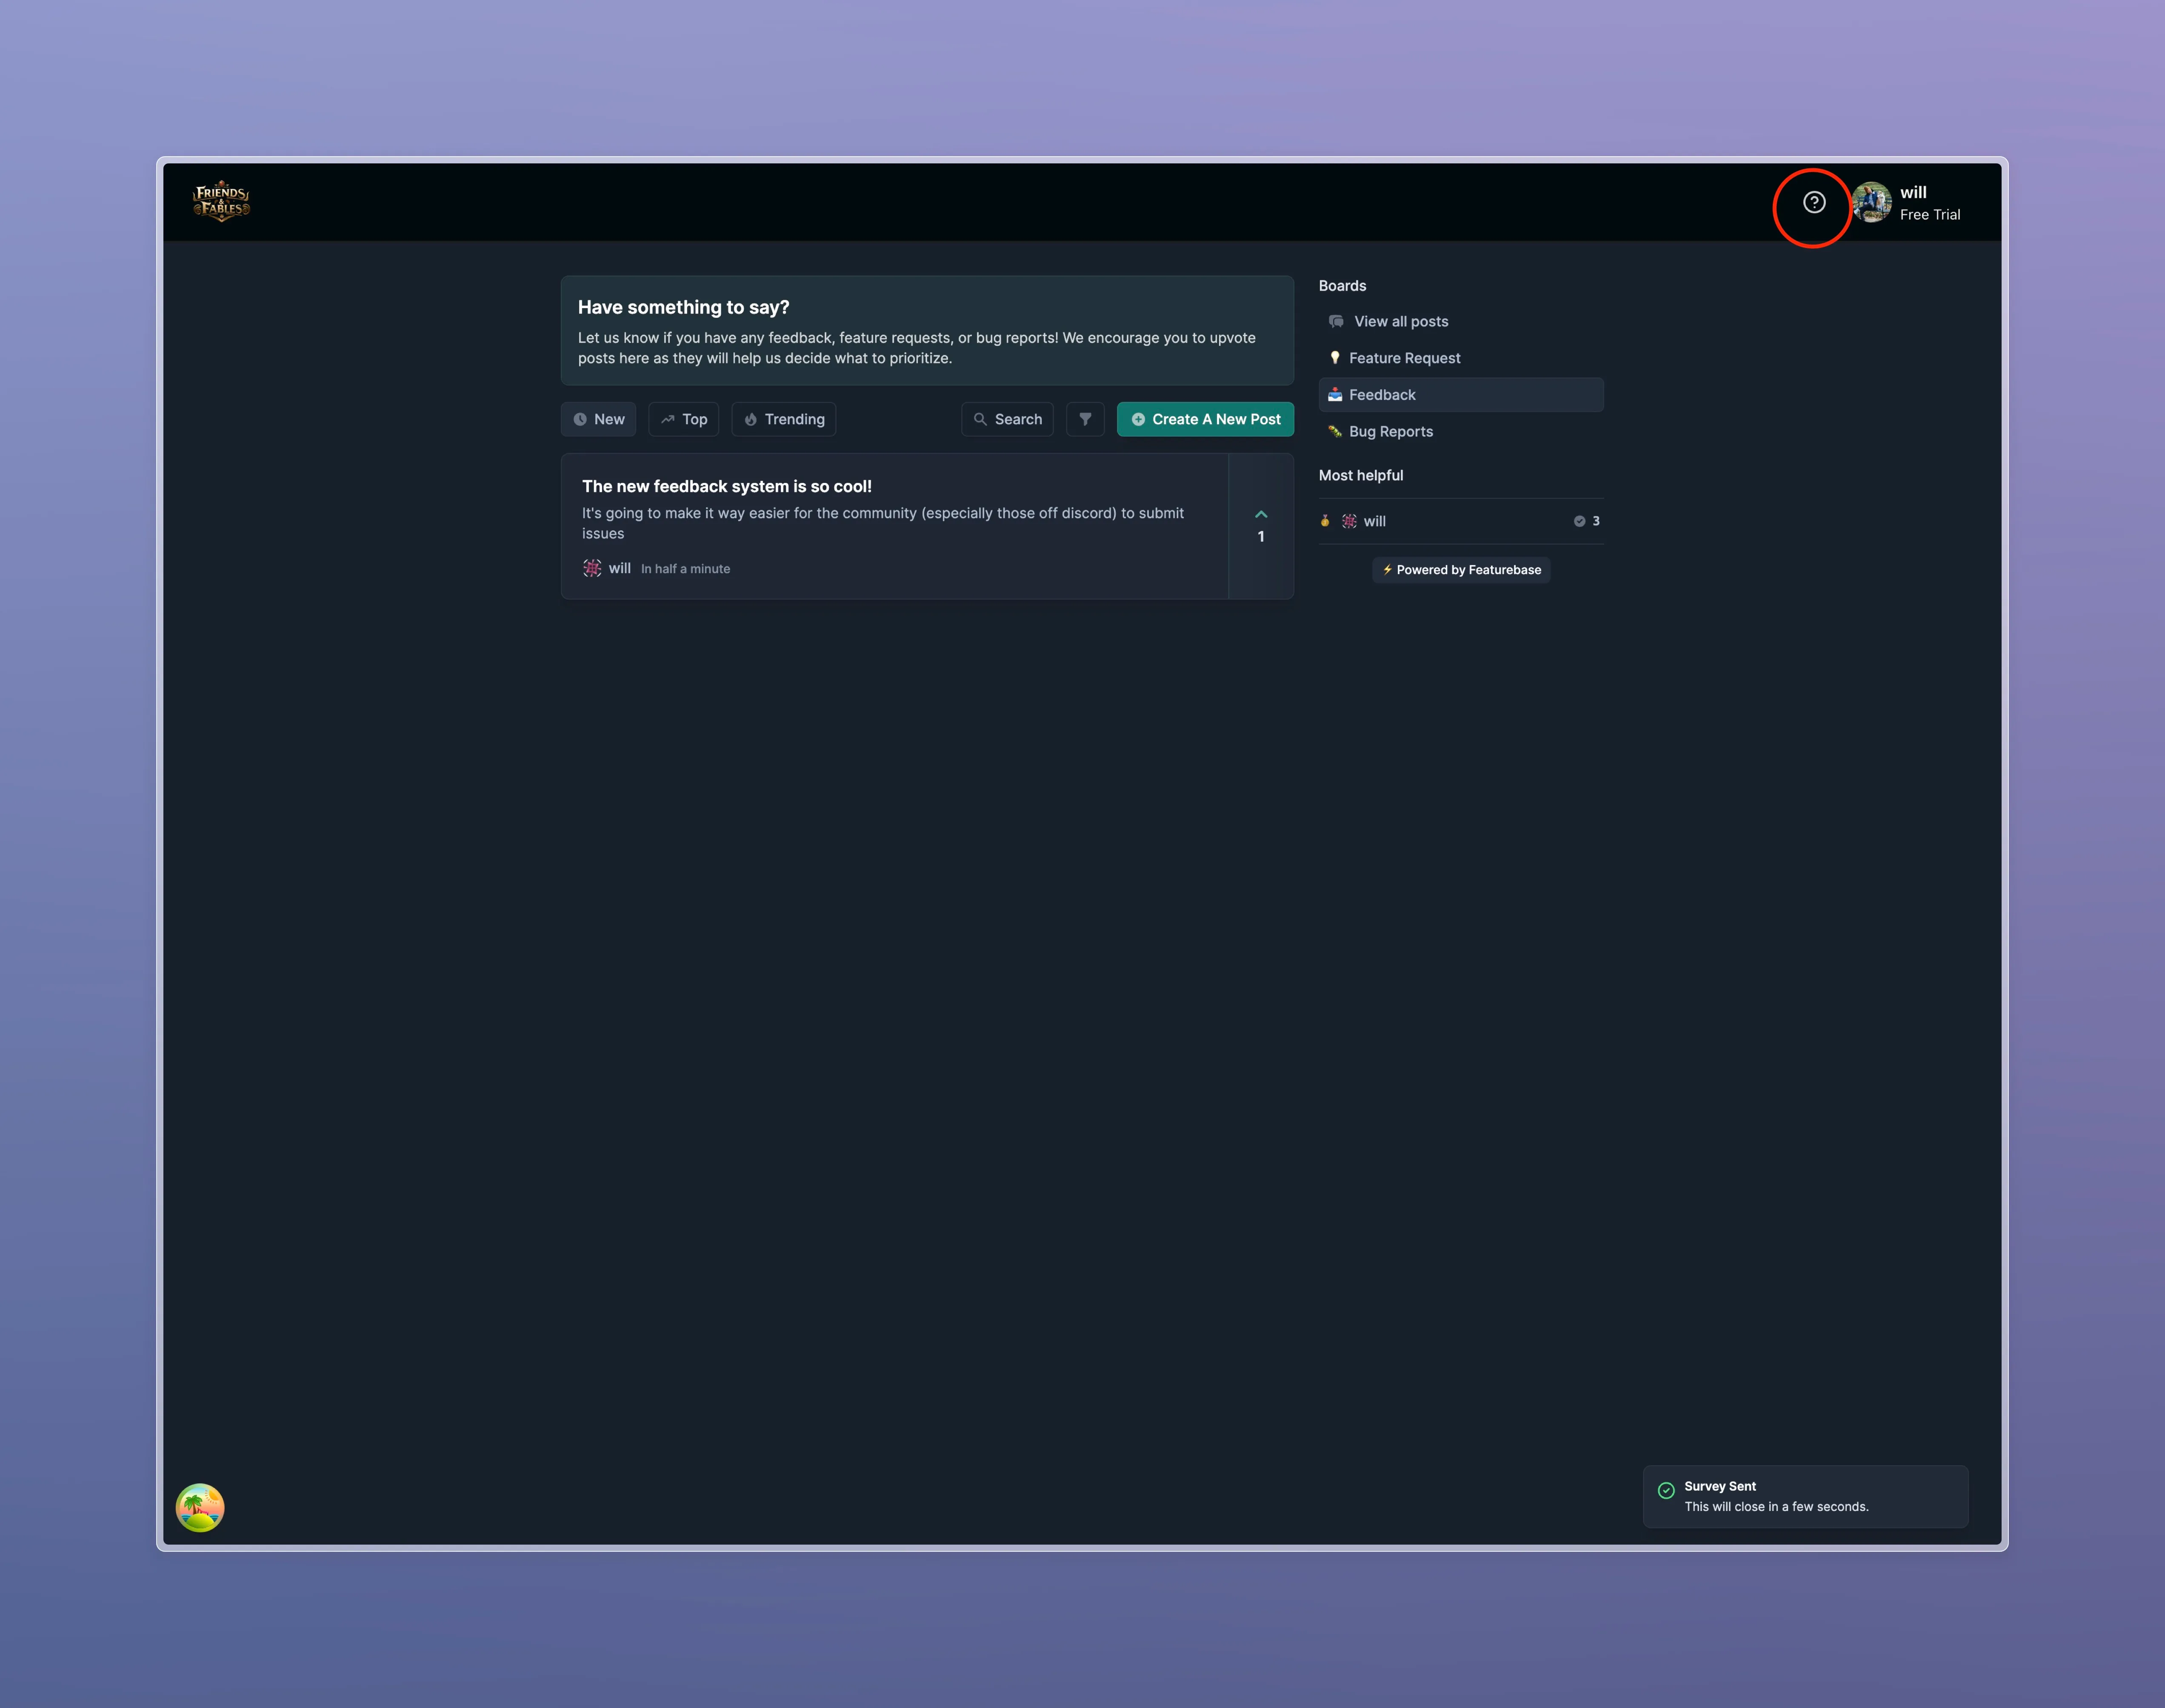Switch to Top sorting
Image resolution: width=2165 pixels, height=1708 pixels.
(x=683, y=419)
